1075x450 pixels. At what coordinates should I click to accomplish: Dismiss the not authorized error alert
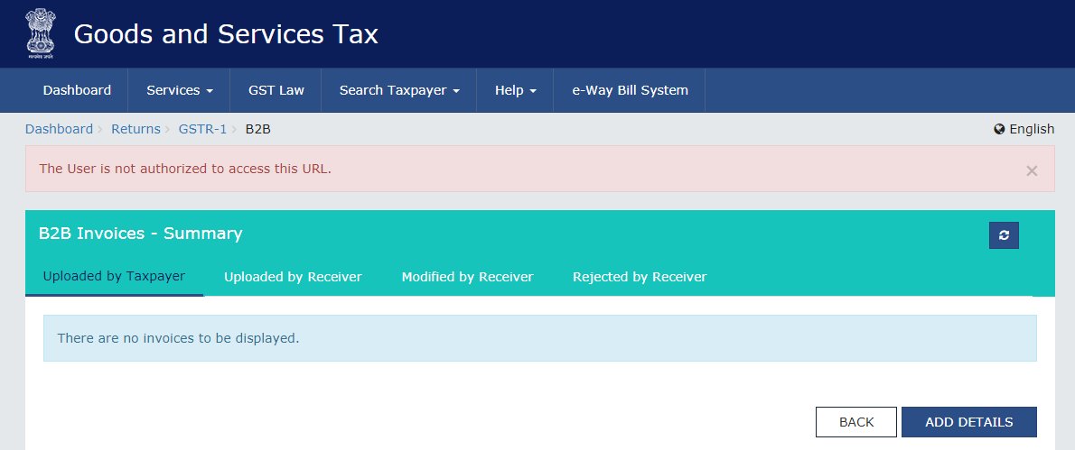pos(1032,170)
